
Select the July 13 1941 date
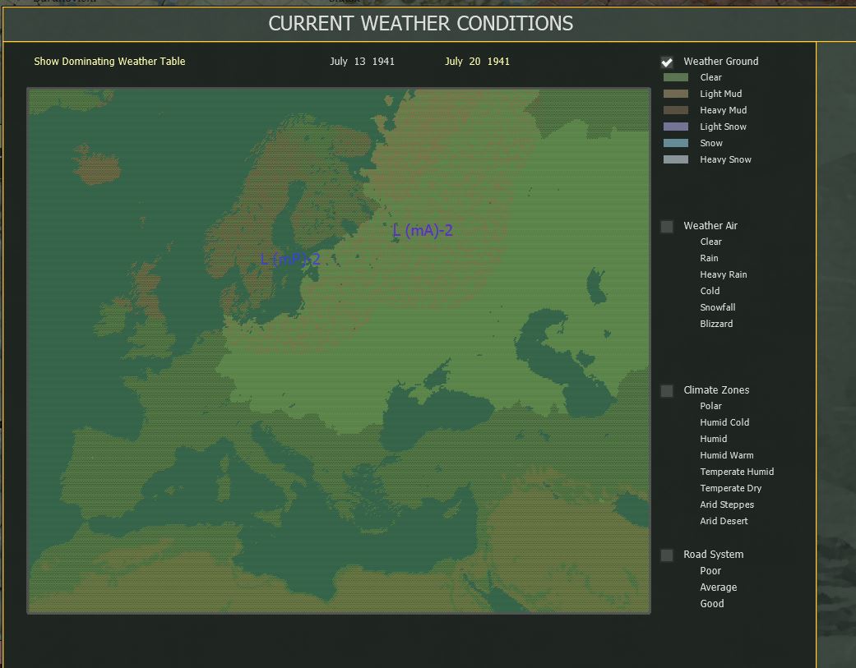tap(362, 61)
